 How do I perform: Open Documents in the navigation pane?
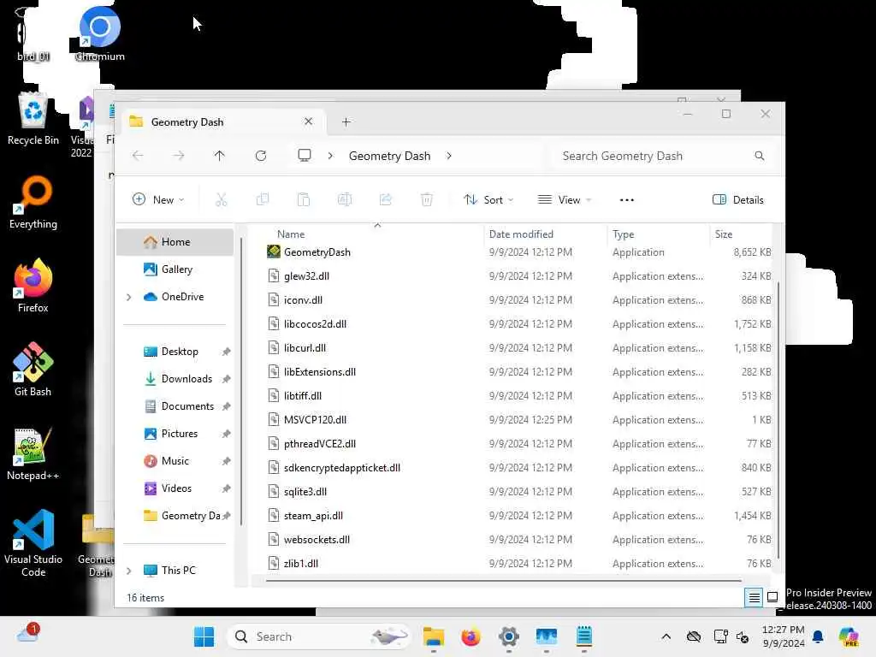[x=175, y=406]
